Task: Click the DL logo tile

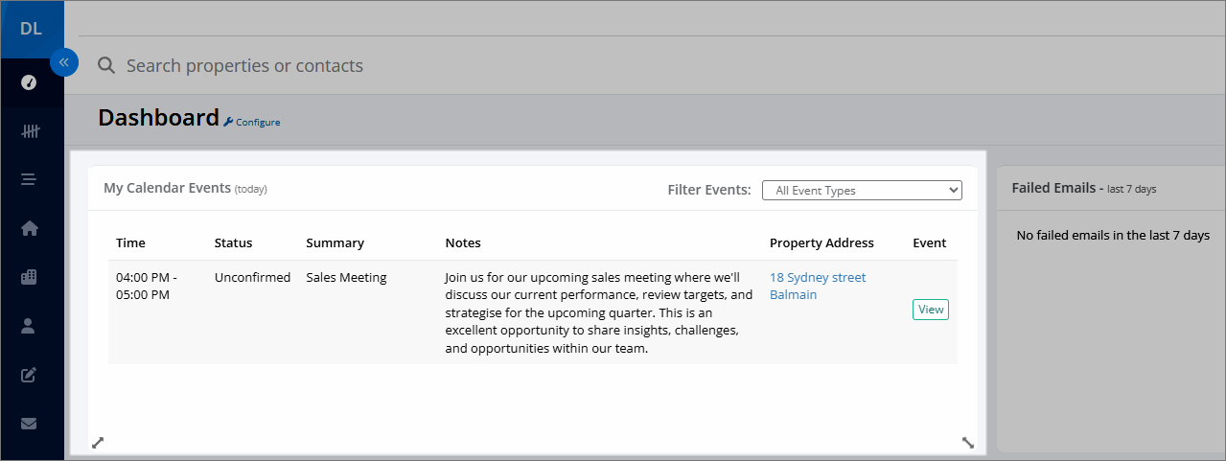Action: pos(32,29)
